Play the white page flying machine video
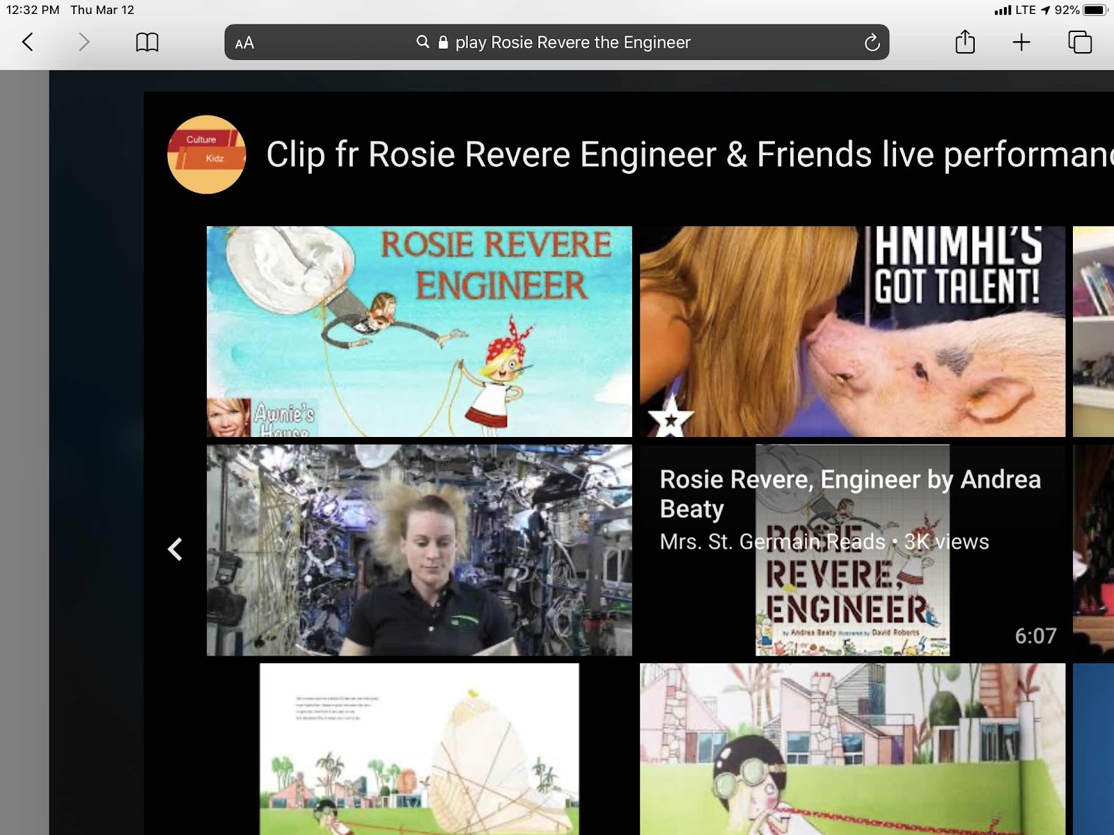 (x=419, y=749)
